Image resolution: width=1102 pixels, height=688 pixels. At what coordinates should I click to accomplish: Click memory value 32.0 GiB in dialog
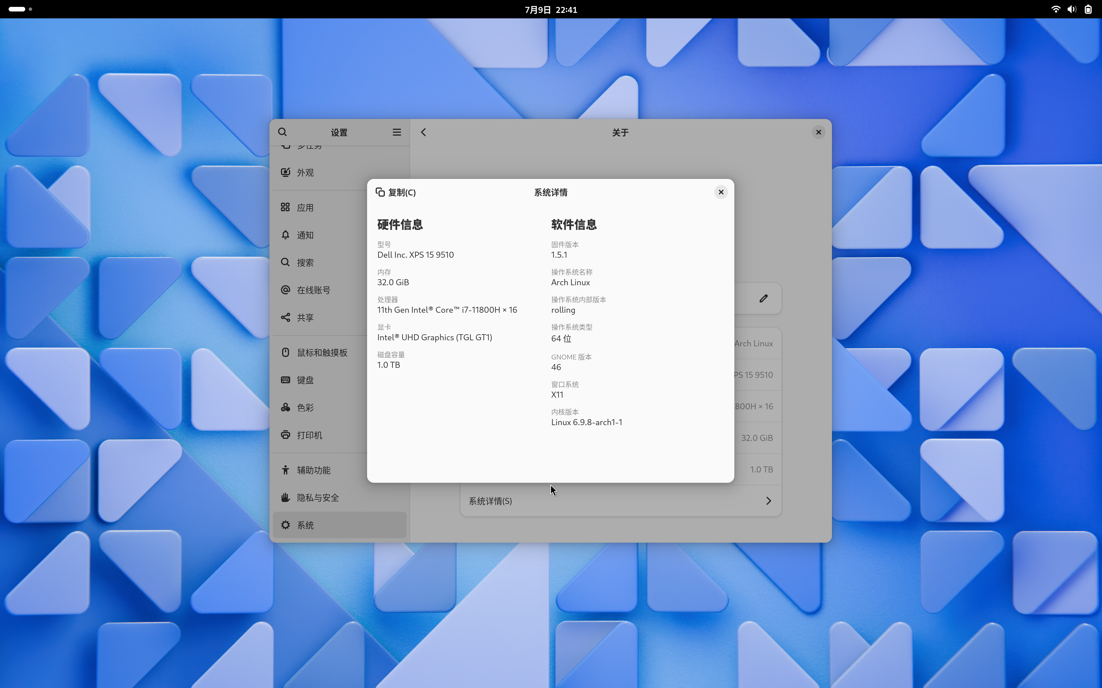click(x=393, y=283)
